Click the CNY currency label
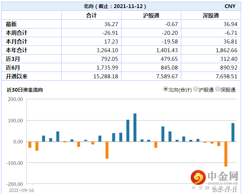 [x=230, y=6]
